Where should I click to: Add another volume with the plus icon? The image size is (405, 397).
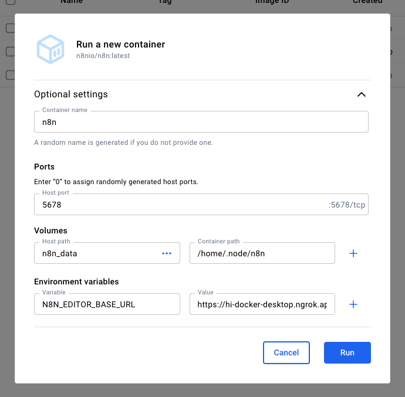353,253
